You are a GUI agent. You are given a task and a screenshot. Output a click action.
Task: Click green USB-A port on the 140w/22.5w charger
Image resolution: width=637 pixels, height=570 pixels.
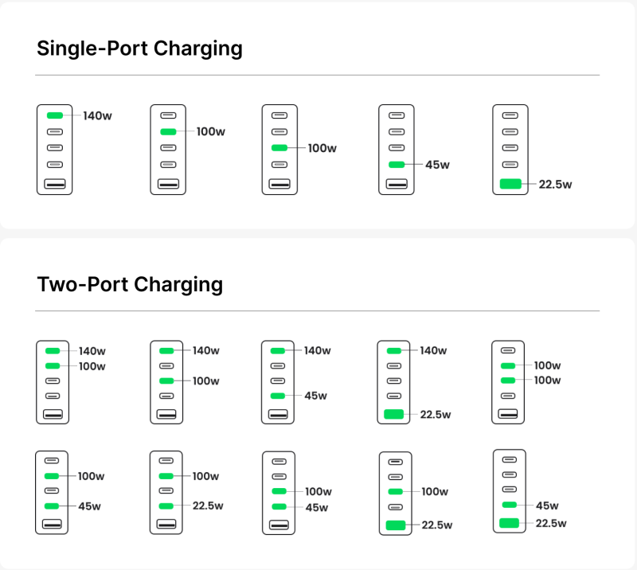[x=395, y=414]
